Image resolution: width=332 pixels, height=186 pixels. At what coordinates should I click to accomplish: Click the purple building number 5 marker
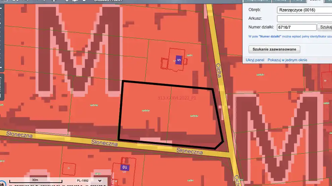click(179, 61)
